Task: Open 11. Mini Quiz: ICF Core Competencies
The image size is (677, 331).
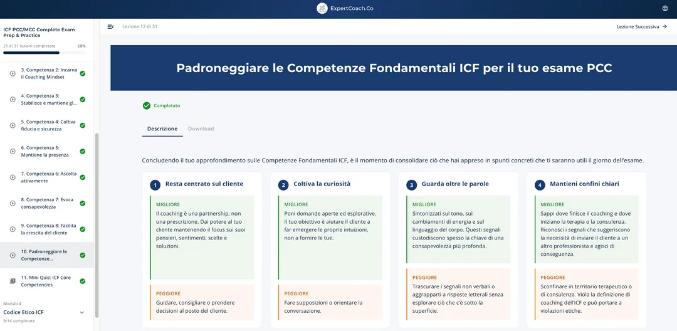Action: coord(47,281)
